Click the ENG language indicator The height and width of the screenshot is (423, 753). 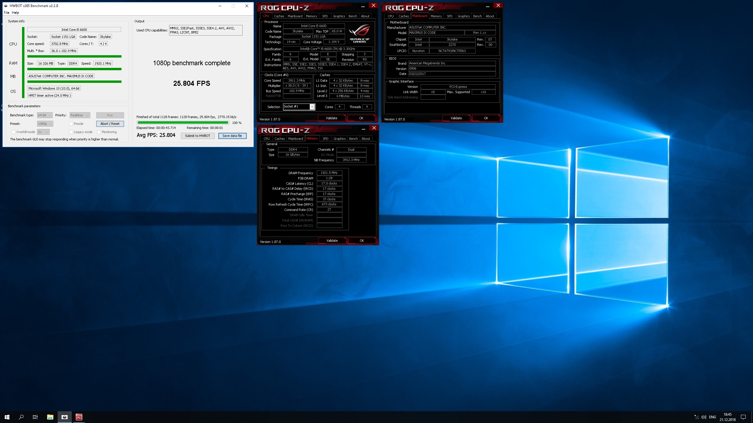point(712,417)
